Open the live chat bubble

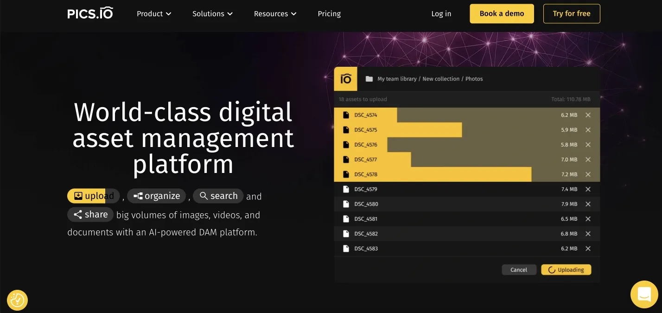point(644,294)
